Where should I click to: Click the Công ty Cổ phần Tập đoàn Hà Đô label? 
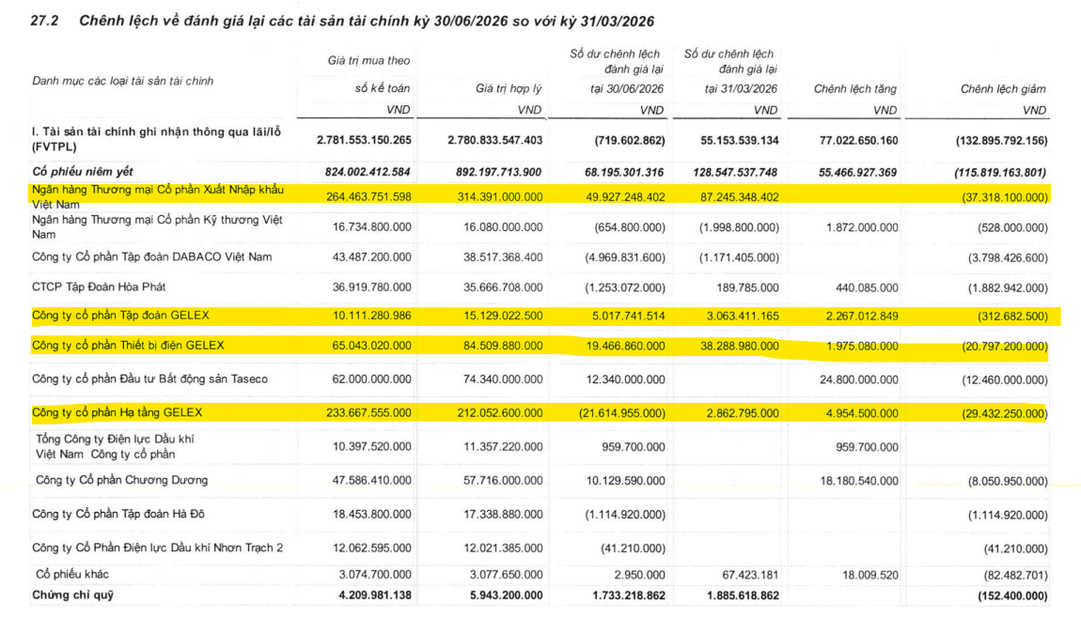[117, 514]
